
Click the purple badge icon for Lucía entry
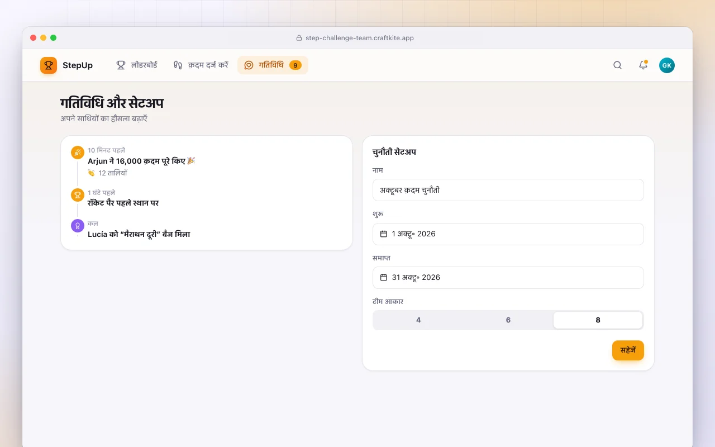pos(78,226)
